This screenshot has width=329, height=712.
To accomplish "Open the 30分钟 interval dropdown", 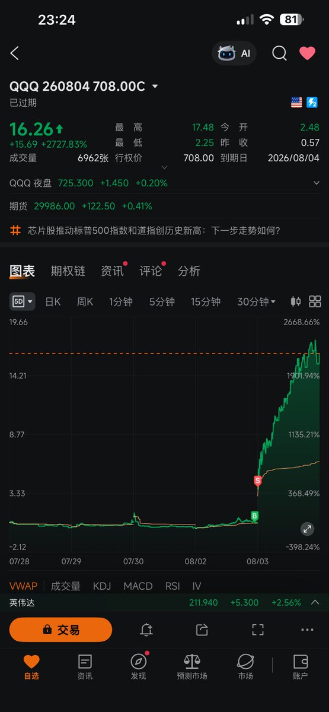I will [x=256, y=301].
